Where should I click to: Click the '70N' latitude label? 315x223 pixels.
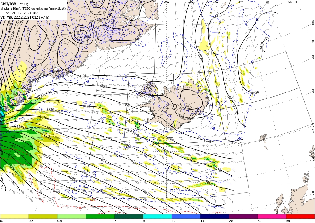click(x=290, y=1)
